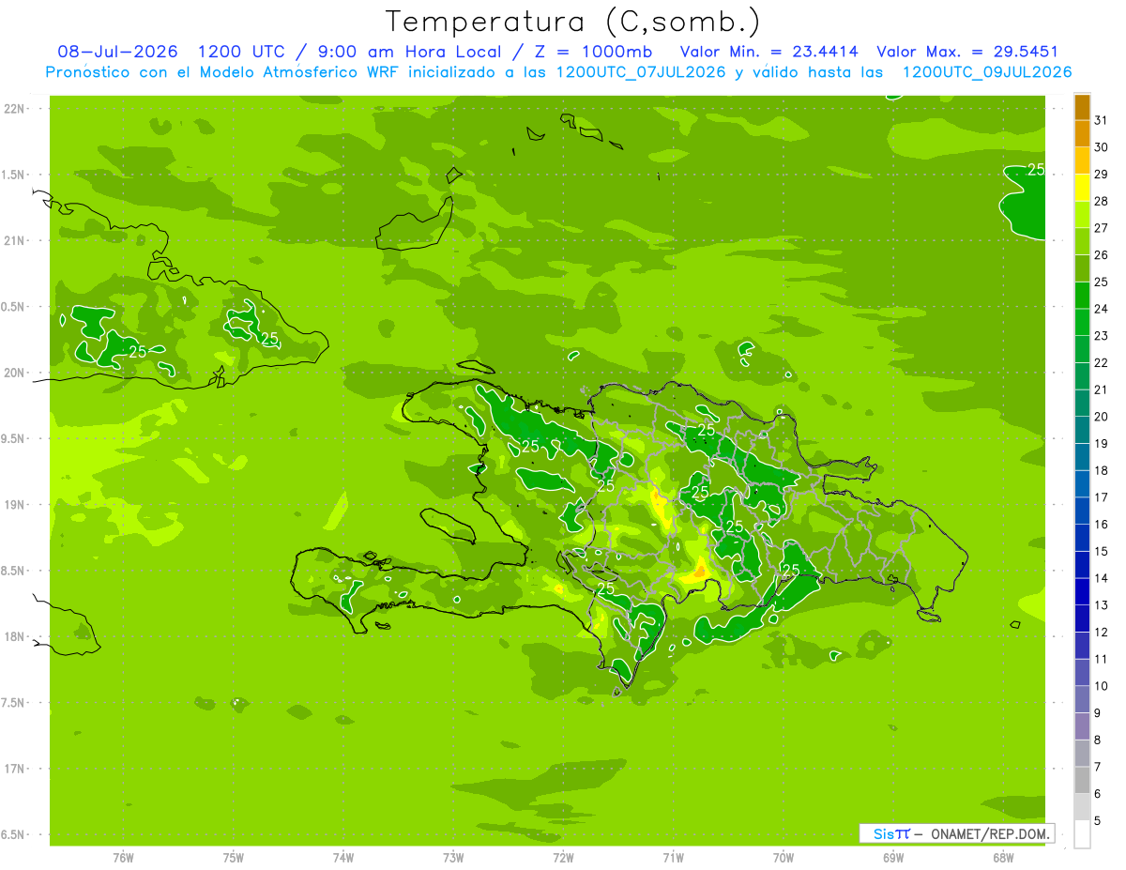This screenshot has width=1126, height=870.
Task: Click the "31" colorbar scale value
Action: (1102, 120)
